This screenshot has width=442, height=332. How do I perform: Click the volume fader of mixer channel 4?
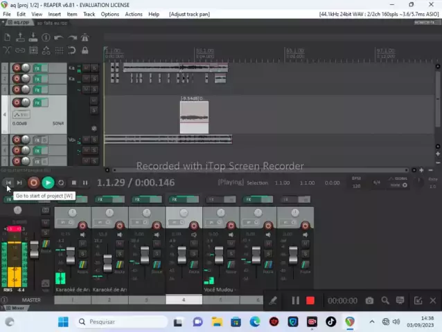click(x=182, y=256)
